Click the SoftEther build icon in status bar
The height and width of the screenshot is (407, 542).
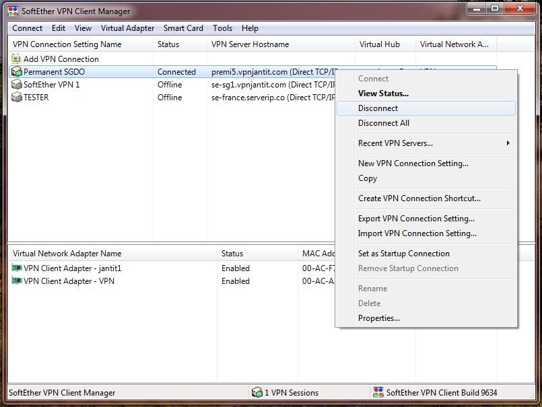tap(378, 392)
